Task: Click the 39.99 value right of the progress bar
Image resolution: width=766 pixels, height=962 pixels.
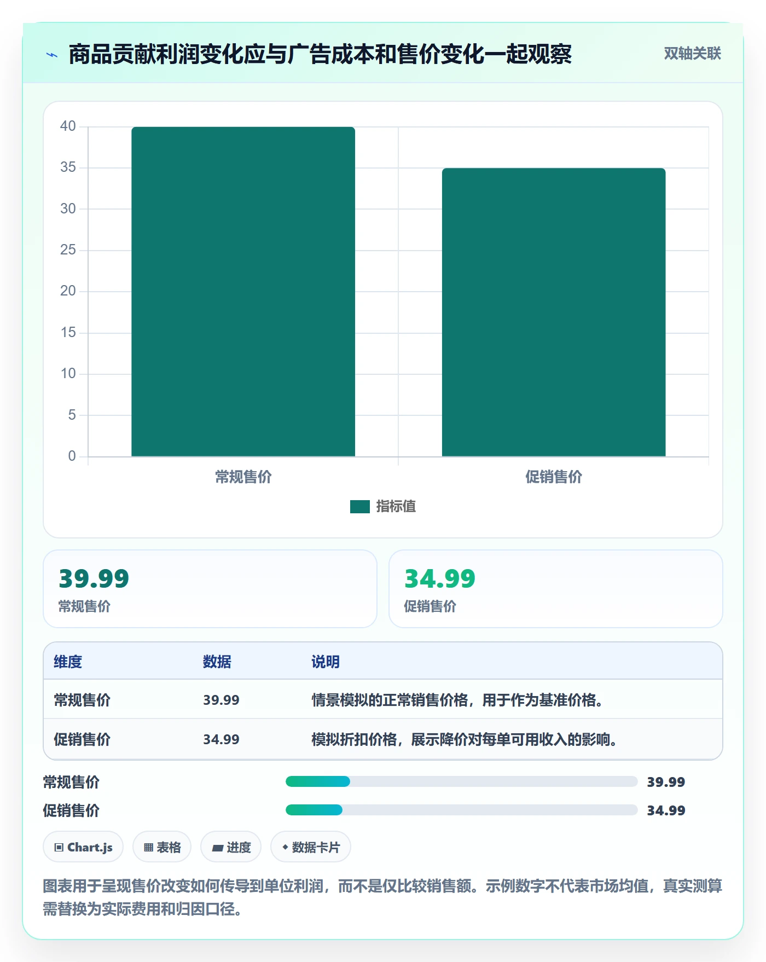Action: [666, 782]
